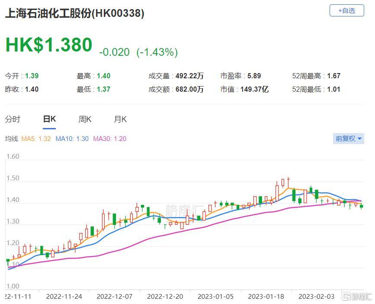The width and height of the screenshot is (375, 304).
Task: Open the 月K monthly chart tab
Action: click(120, 119)
